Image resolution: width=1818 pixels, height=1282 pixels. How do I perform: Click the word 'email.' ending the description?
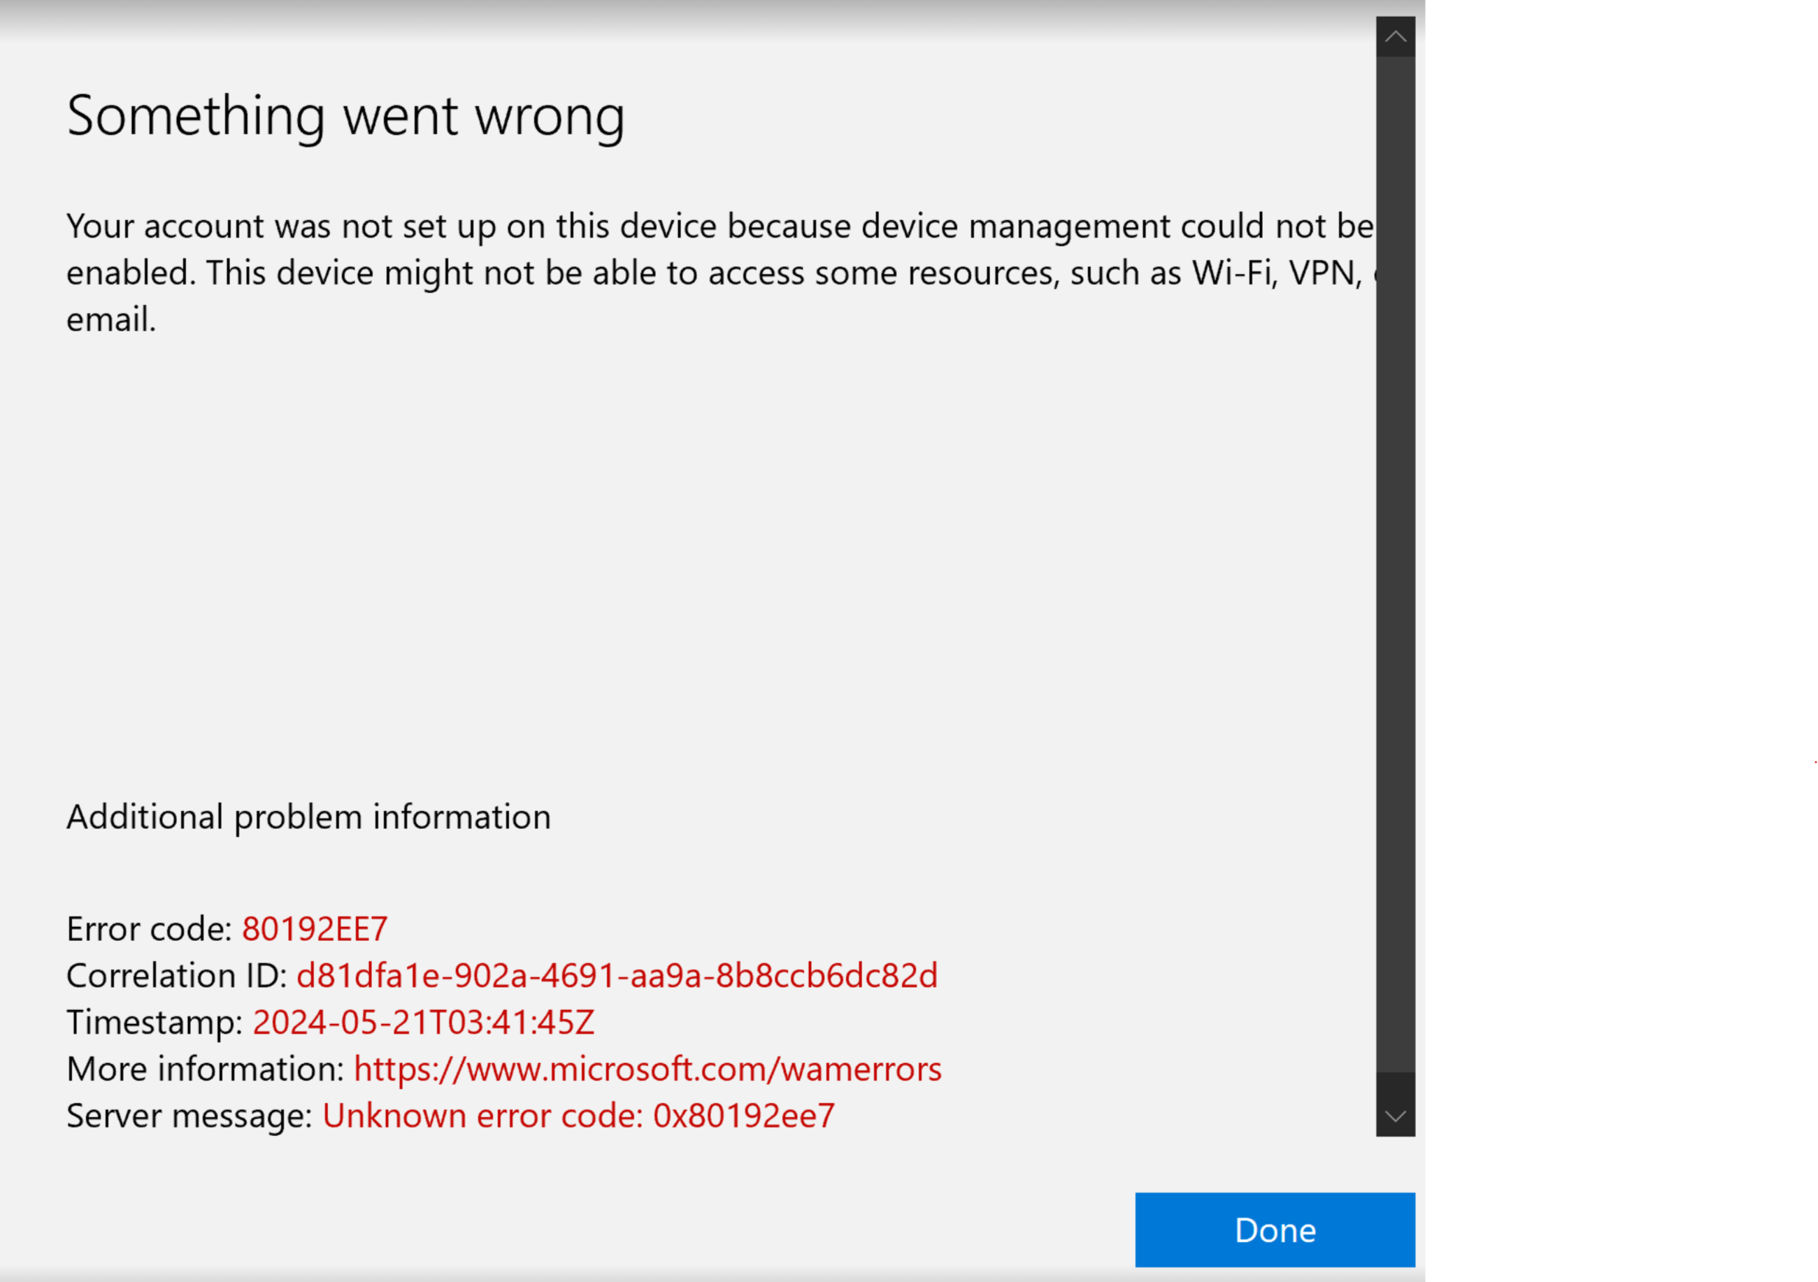111,319
